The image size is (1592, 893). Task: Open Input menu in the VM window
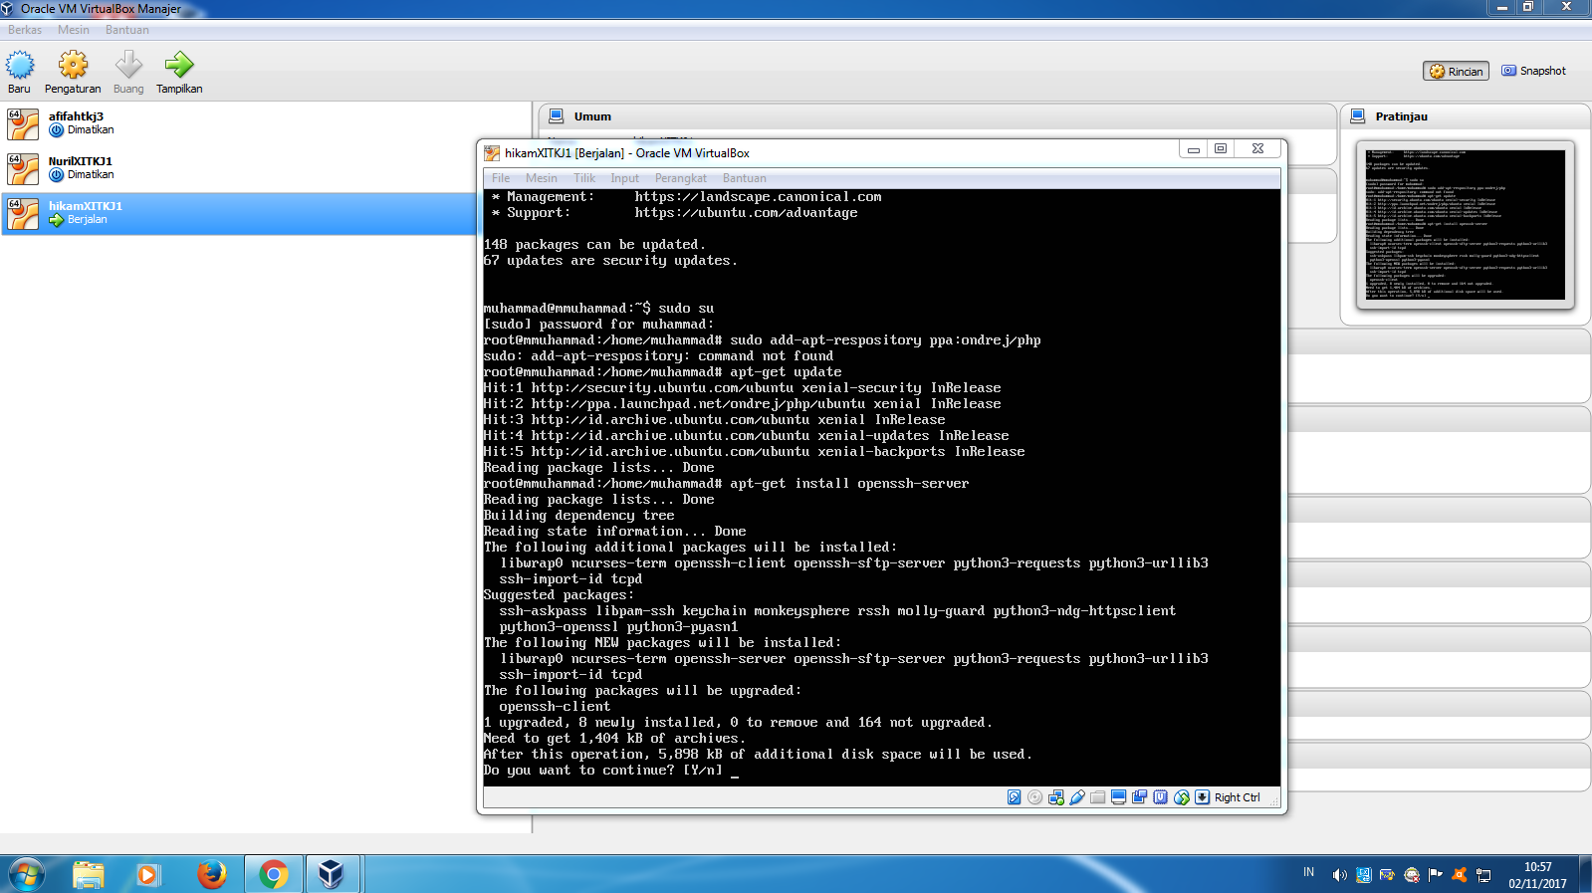(625, 178)
